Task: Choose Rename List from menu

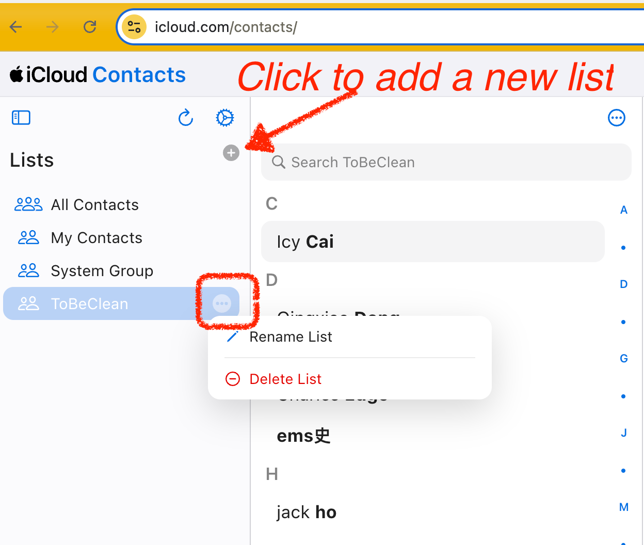Action: tap(350, 337)
